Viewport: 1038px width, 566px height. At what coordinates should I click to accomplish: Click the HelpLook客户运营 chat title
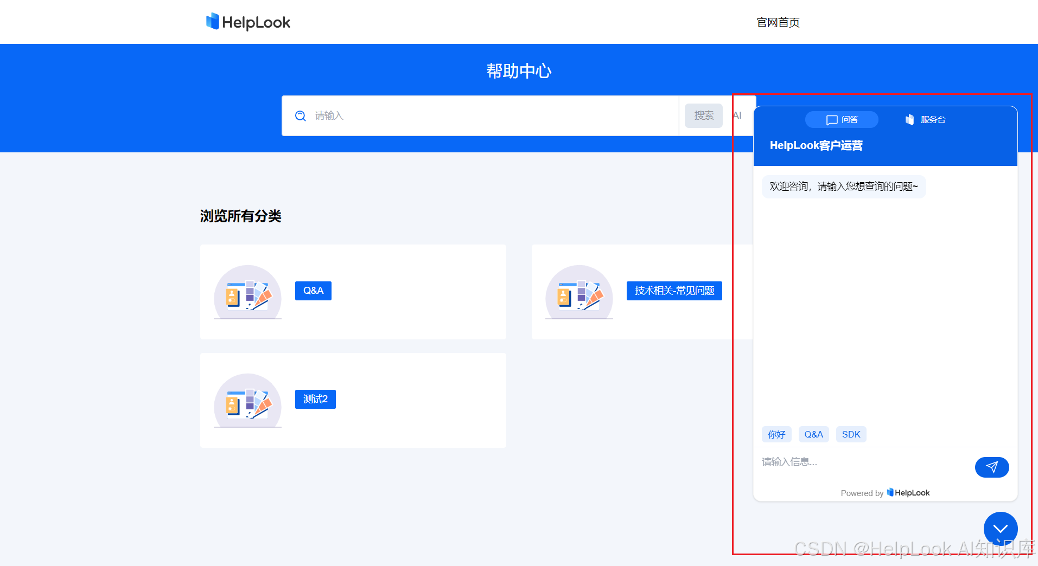click(816, 145)
